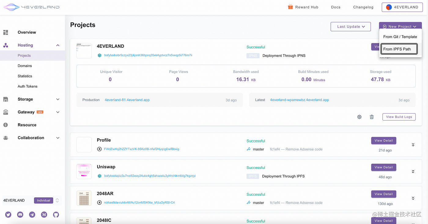The height and width of the screenshot is (224, 428).
Task: Open settings gear for 4EVERLAND project
Action: (x=360, y=117)
